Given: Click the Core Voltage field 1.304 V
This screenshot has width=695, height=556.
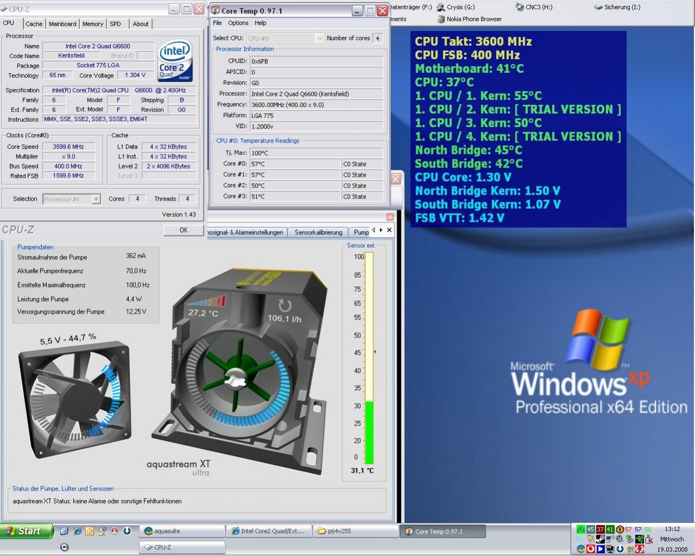Looking at the screenshot, I should coord(135,75).
